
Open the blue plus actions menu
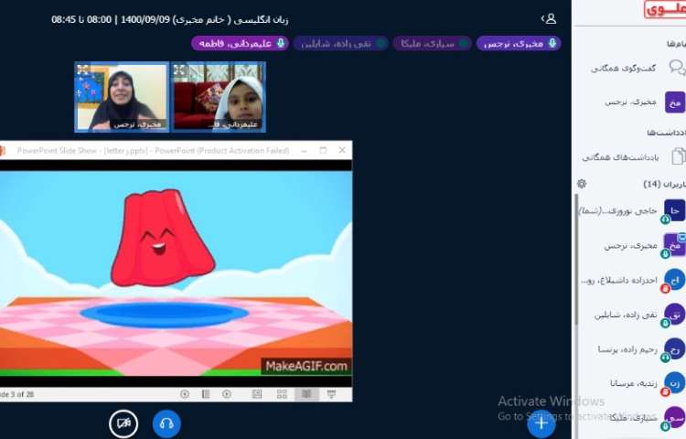pyautogui.click(x=541, y=423)
